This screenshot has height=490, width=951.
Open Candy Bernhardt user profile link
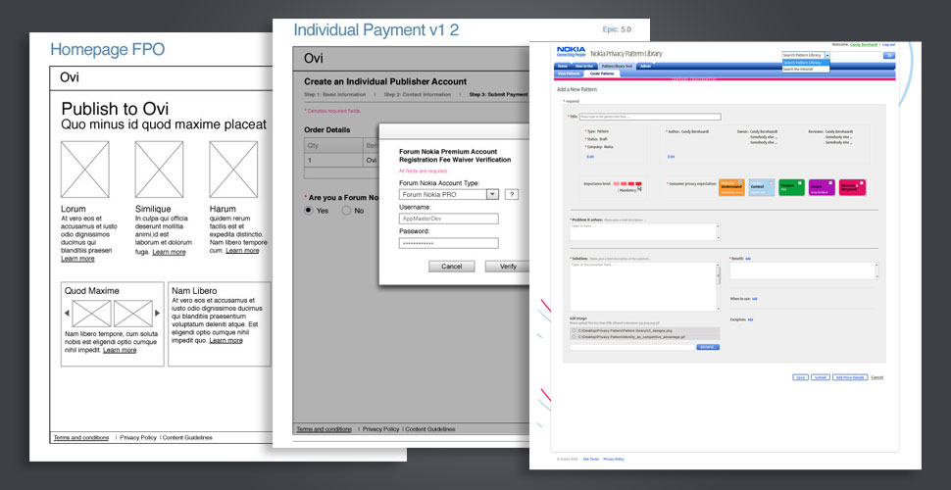pos(864,45)
